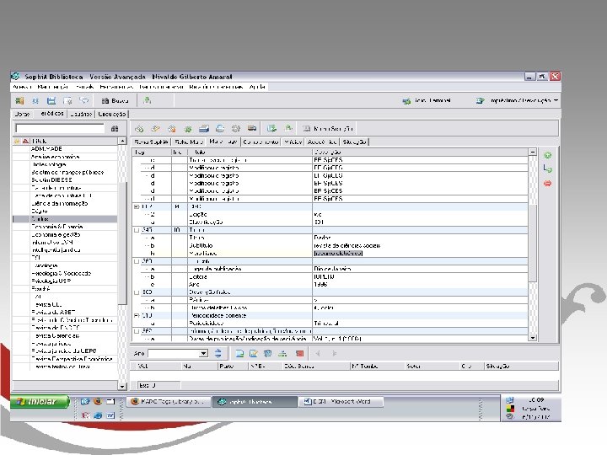Image resolution: width=607 pixels, height=455 pixels.
Task: Open the Ferramentas menu
Action: tap(116, 87)
